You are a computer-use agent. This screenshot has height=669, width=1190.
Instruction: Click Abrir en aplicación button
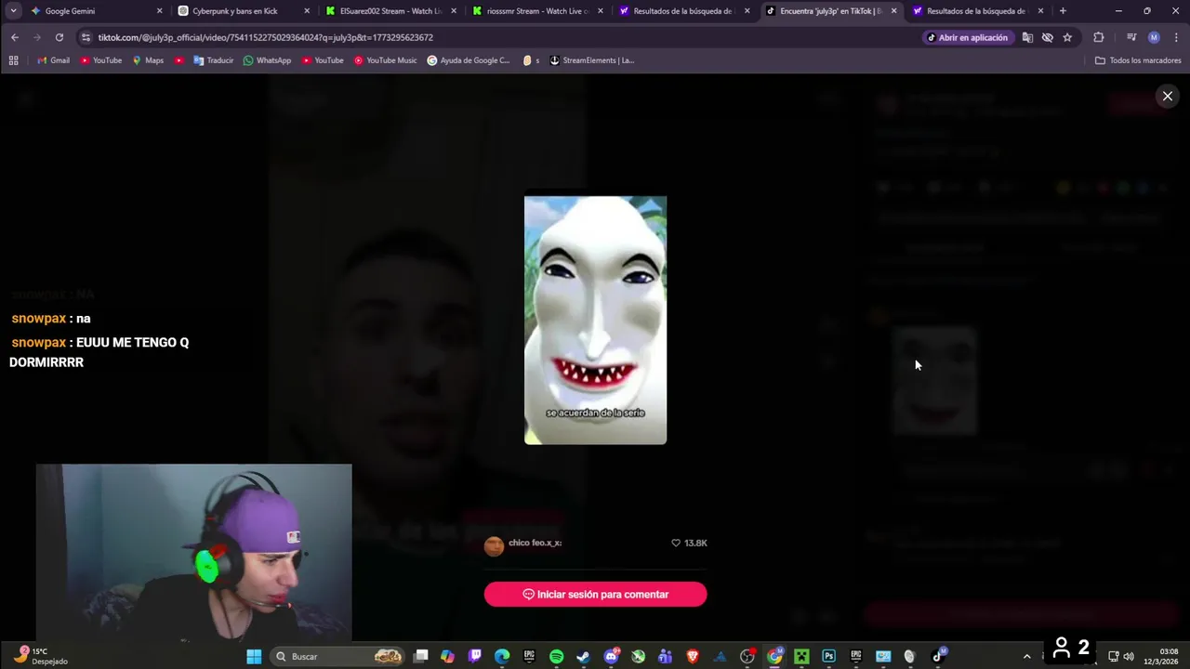pos(968,37)
